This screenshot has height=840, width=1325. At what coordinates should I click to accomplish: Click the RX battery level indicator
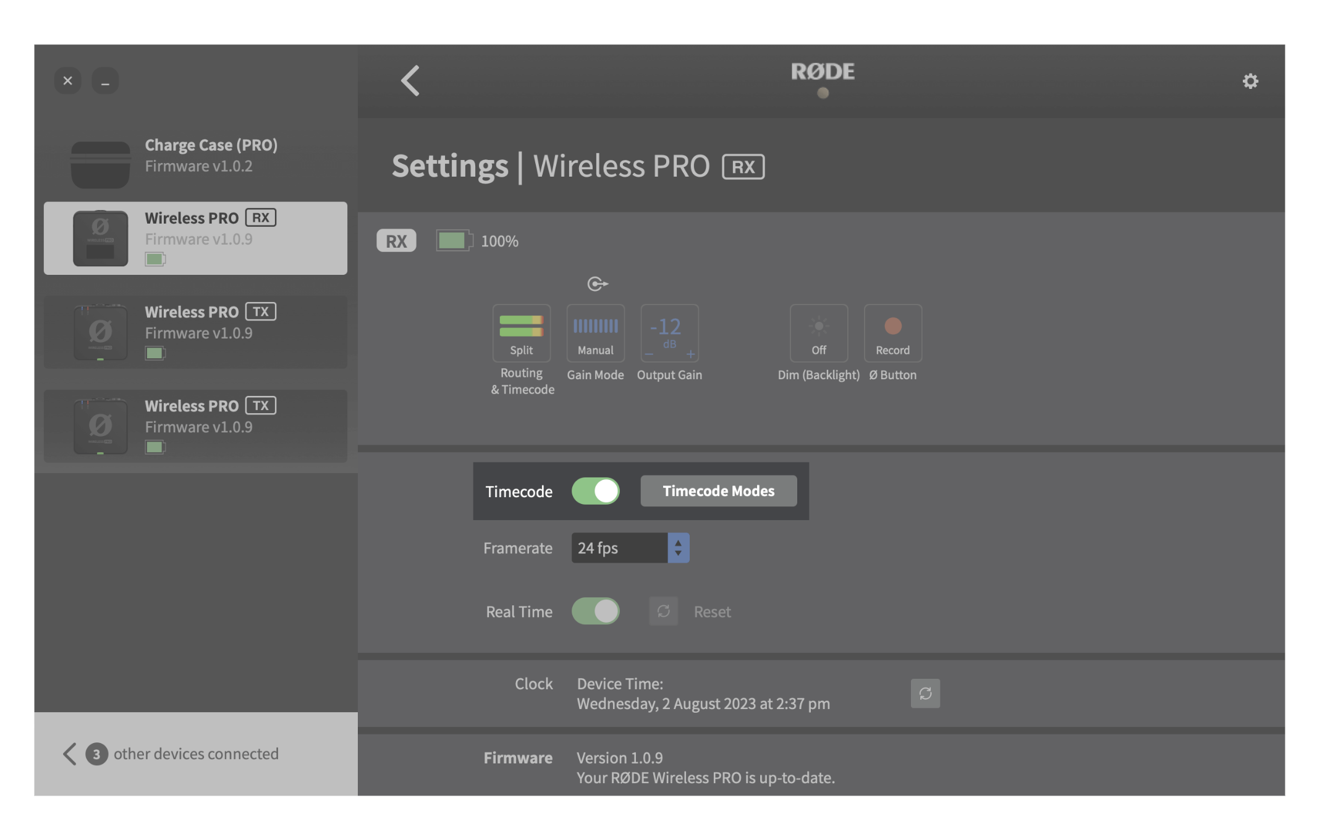point(454,241)
